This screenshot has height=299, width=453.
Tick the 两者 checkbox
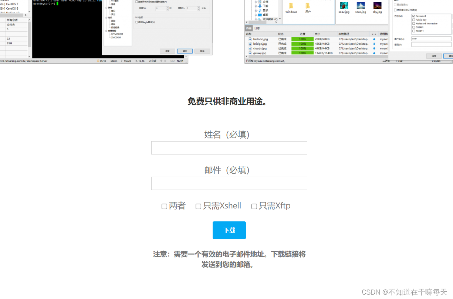pos(164,206)
